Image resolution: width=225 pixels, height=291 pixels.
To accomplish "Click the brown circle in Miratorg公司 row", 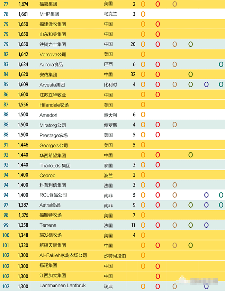I will (174, 125).
